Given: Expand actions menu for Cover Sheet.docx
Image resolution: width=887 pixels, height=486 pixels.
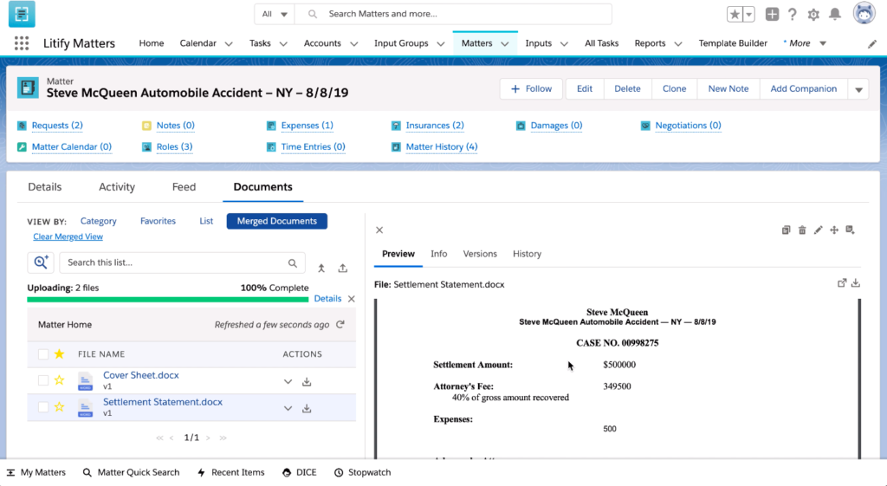Looking at the screenshot, I should click(288, 382).
